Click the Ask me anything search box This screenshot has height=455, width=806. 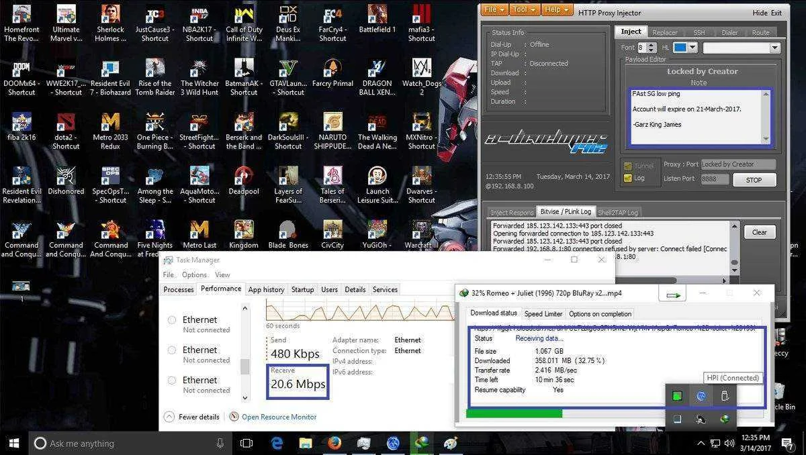(129, 444)
